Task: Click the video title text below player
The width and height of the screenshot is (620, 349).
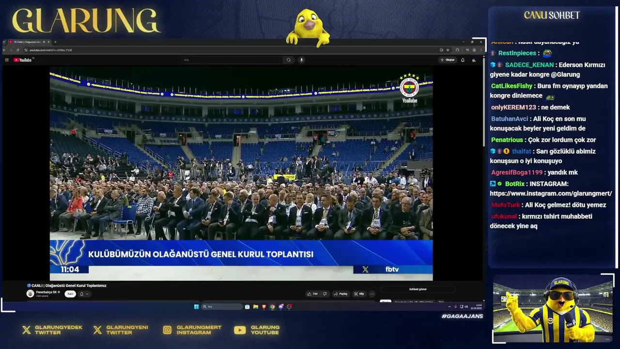Action: pos(66,286)
